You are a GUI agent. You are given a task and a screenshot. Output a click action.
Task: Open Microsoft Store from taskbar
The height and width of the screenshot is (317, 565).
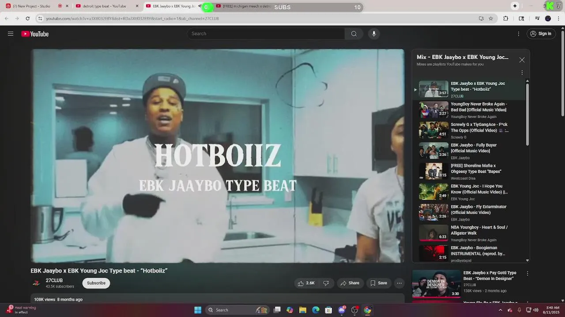[x=328, y=310]
